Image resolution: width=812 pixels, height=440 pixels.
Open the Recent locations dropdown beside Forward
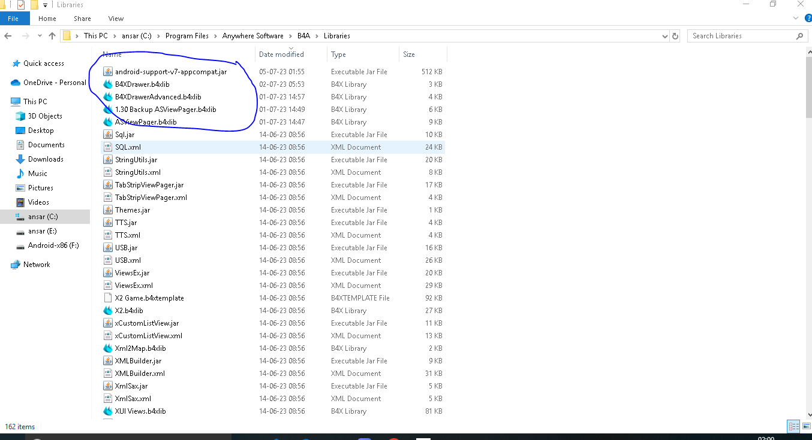click(x=39, y=36)
